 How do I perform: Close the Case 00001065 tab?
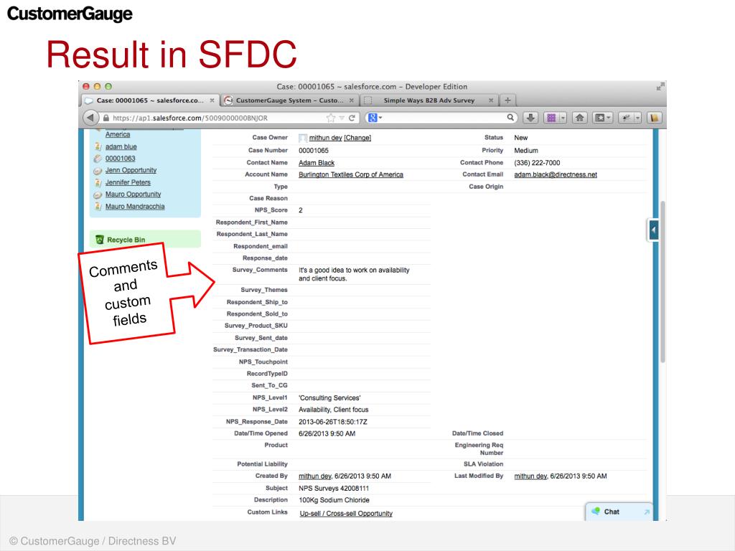[x=212, y=100]
